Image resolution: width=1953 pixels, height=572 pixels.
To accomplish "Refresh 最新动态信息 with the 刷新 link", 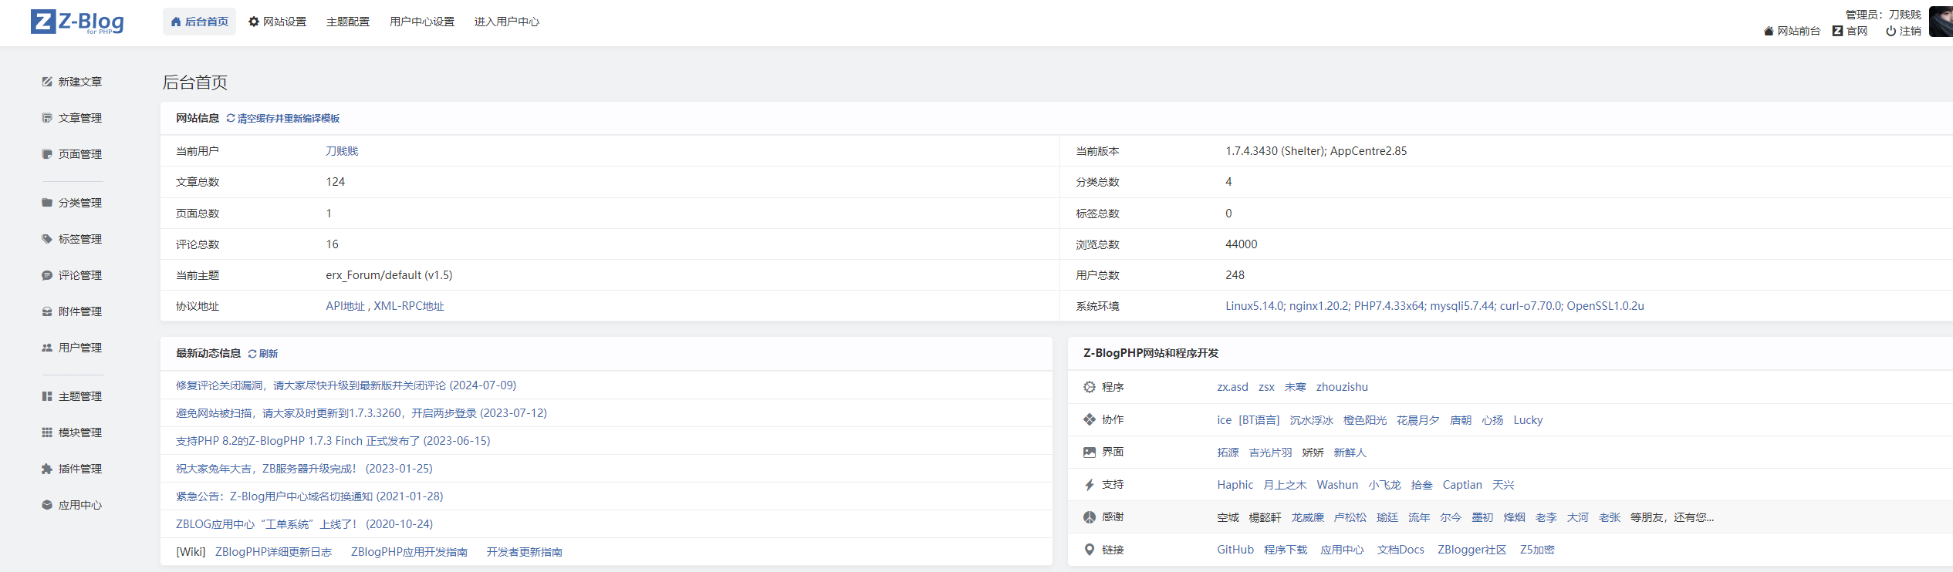I will [268, 354].
